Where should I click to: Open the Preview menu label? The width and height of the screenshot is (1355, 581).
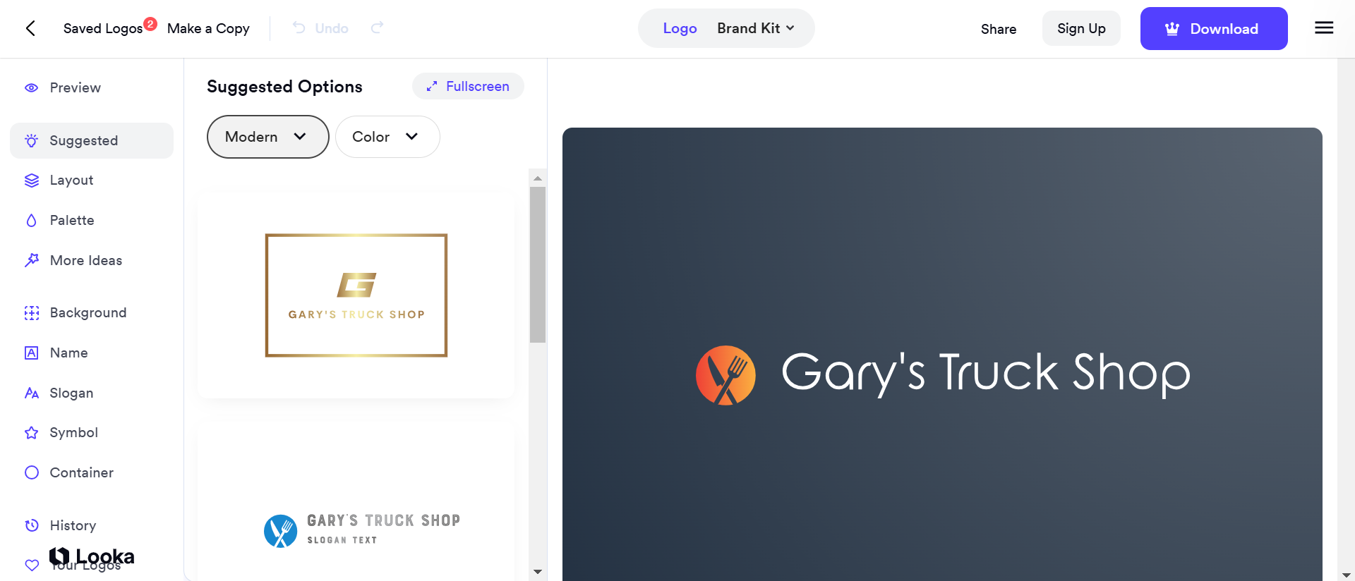[x=76, y=88]
